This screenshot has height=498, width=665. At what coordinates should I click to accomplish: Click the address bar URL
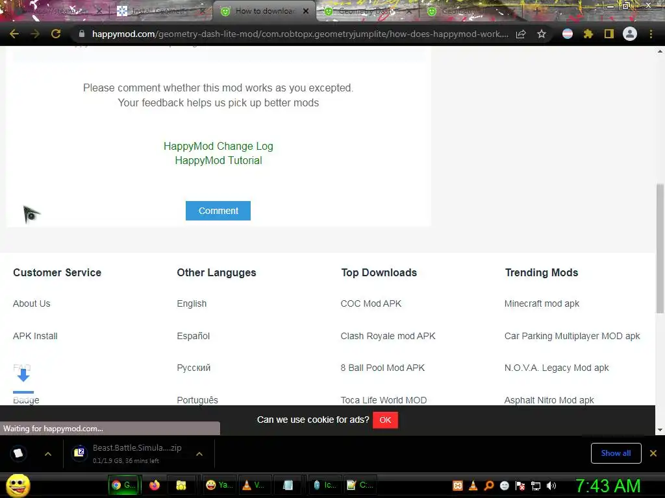point(300,34)
